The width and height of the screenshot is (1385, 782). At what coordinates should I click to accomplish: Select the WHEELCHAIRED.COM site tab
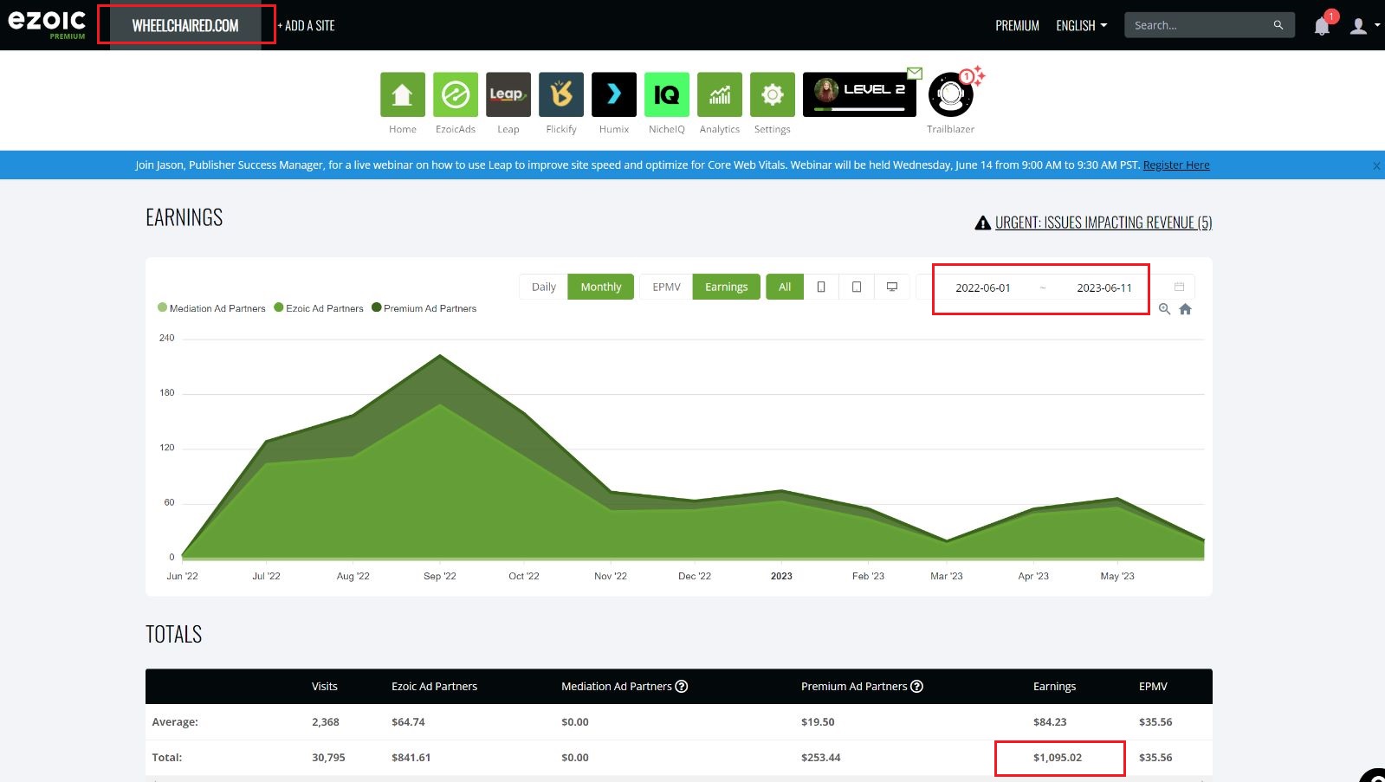pyautogui.click(x=185, y=26)
